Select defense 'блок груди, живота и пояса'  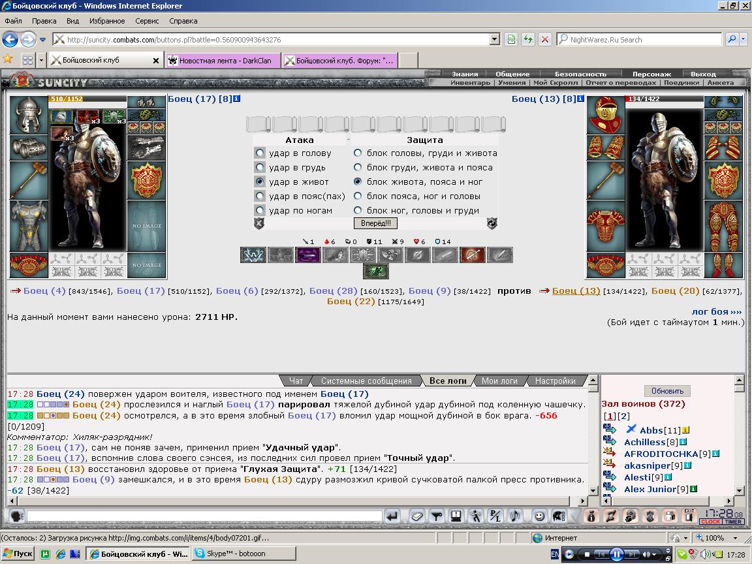point(358,167)
